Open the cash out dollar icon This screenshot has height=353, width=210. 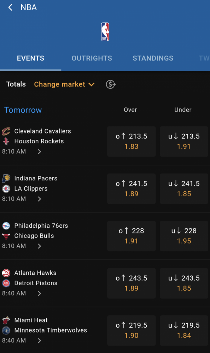tap(111, 84)
